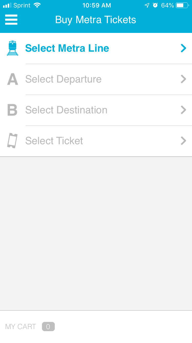This screenshot has height=343, width=192.
Task: Open Select Ticket row
Action: coord(54,141)
